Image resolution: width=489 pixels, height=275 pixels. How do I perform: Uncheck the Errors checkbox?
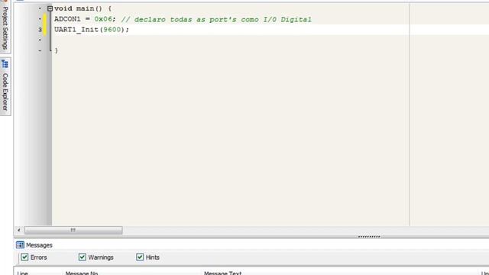coord(24,257)
